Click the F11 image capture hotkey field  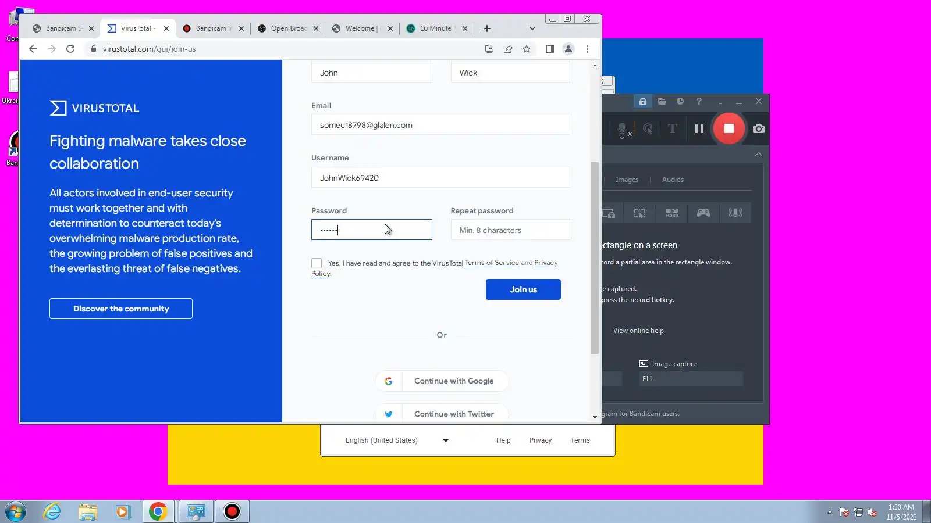691,378
